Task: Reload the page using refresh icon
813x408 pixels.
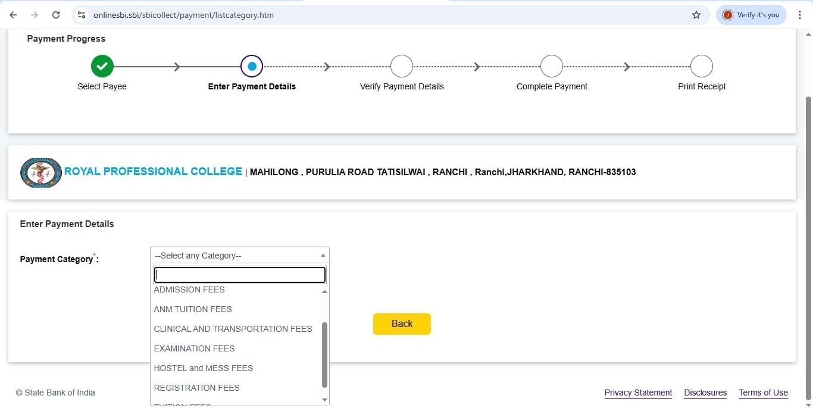Action: (x=56, y=15)
